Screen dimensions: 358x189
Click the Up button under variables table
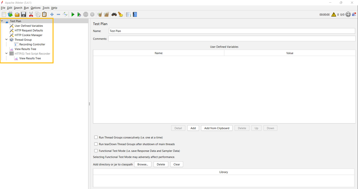256,128
